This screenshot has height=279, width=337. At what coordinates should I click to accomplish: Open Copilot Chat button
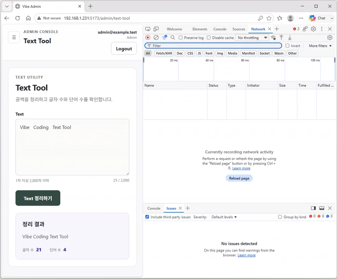(317, 18)
